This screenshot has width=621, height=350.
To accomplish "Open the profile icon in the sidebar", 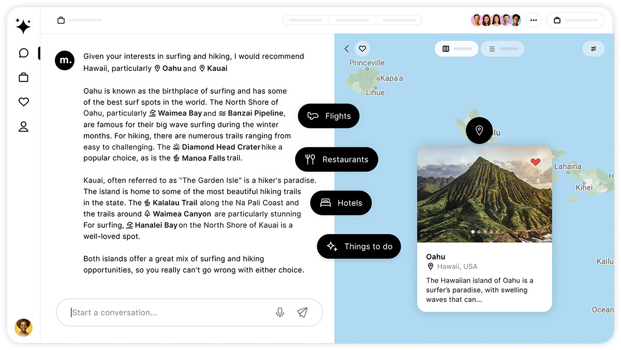I will pyautogui.click(x=23, y=126).
